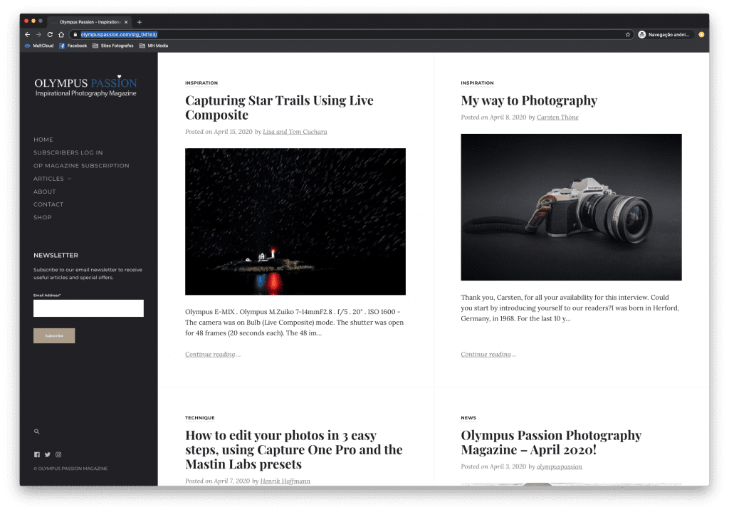Open Sites Fotografos bookmark folder
The height and width of the screenshot is (512, 729).
point(113,46)
